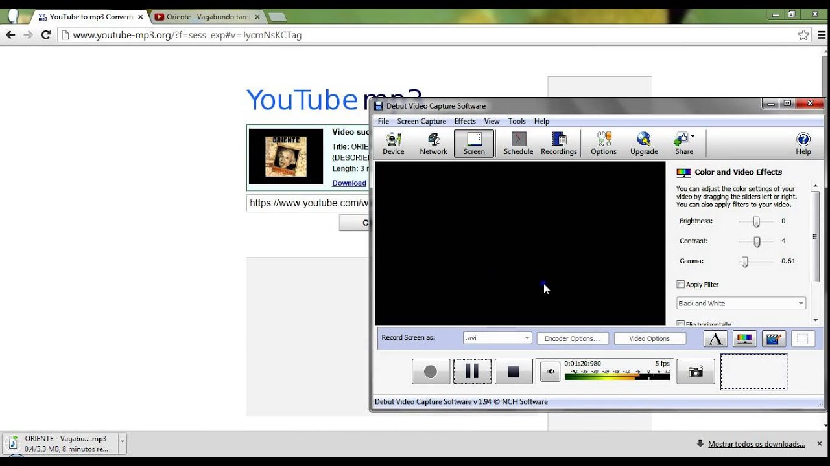Expand the Black and White filter dropdown

coord(741,303)
